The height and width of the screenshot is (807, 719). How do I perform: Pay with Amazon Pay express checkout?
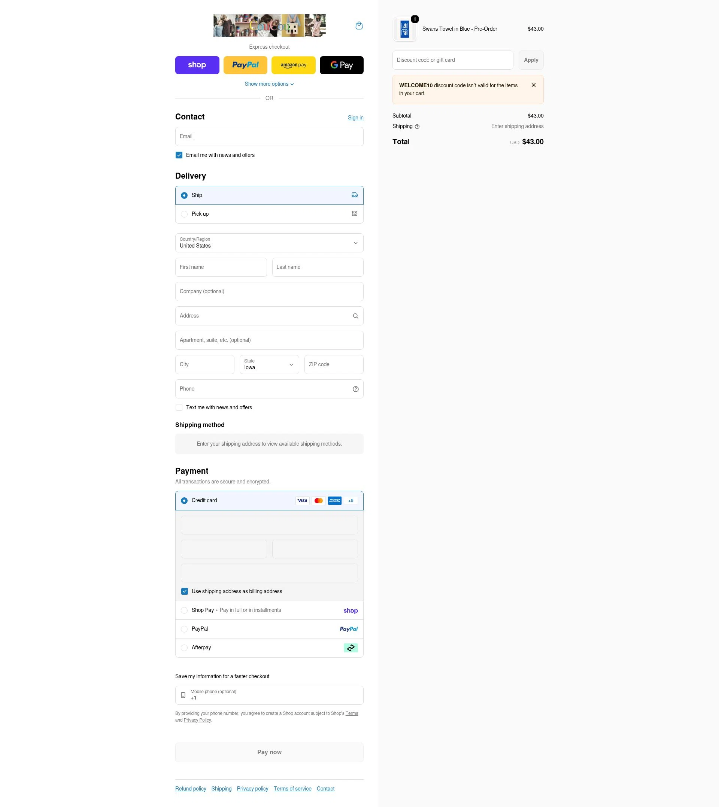tap(293, 65)
